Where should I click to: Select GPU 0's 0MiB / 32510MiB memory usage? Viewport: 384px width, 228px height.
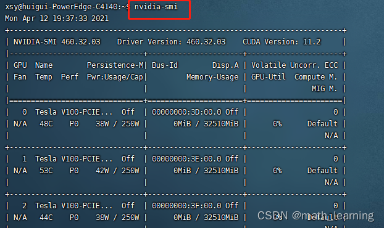[x=206, y=124]
